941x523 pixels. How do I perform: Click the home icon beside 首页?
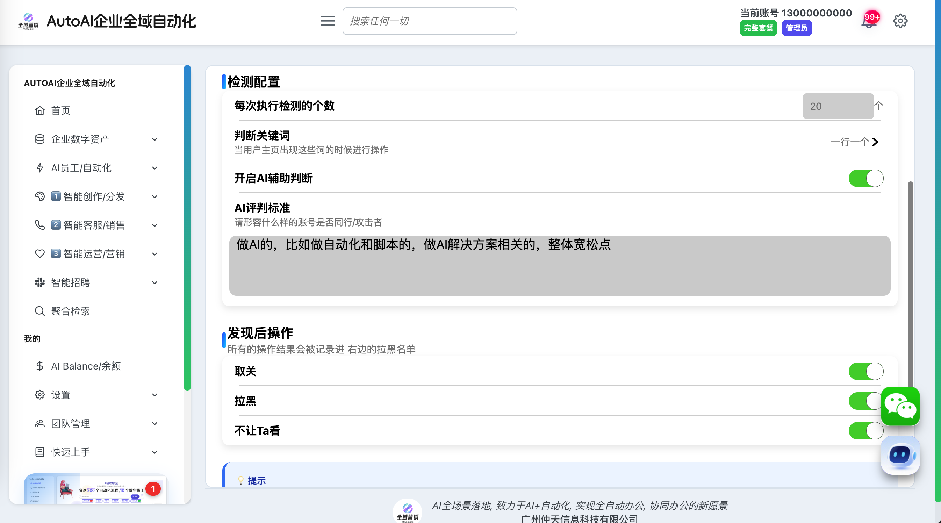click(39, 110)
